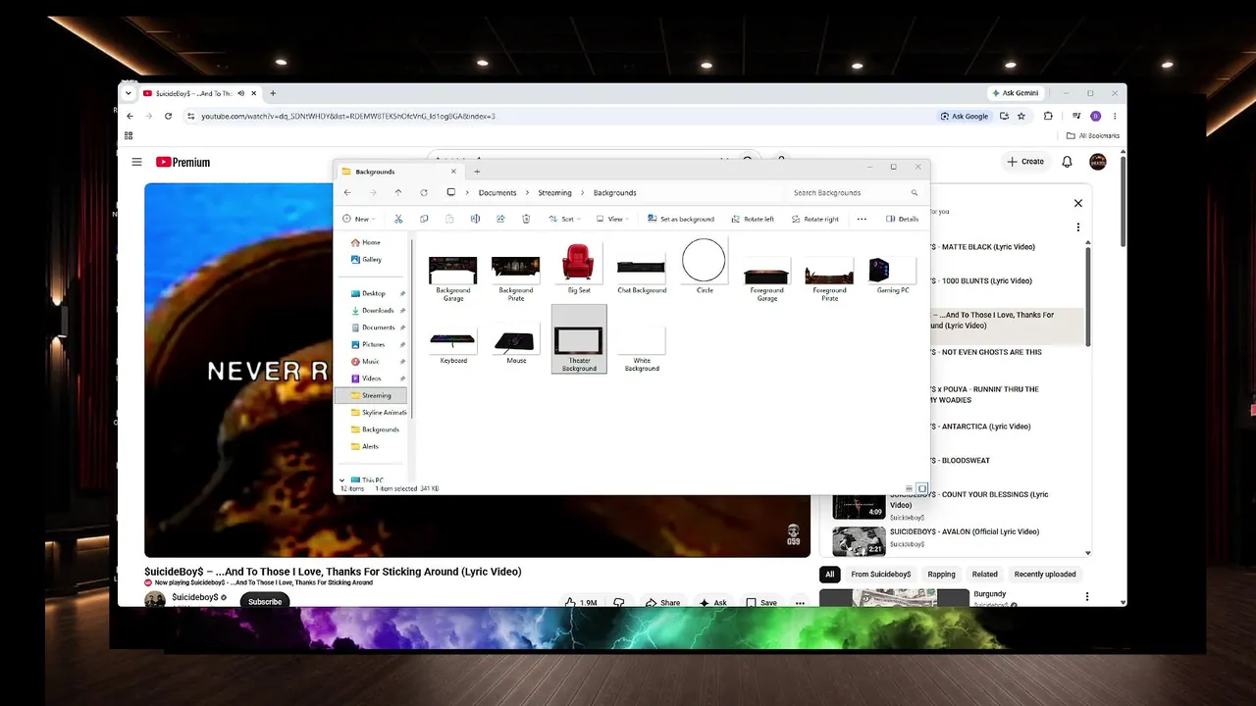Click Set as background in File Explorer
Image resolution: width=1256 pixels, height=706 pixels.
coord(681,219)
